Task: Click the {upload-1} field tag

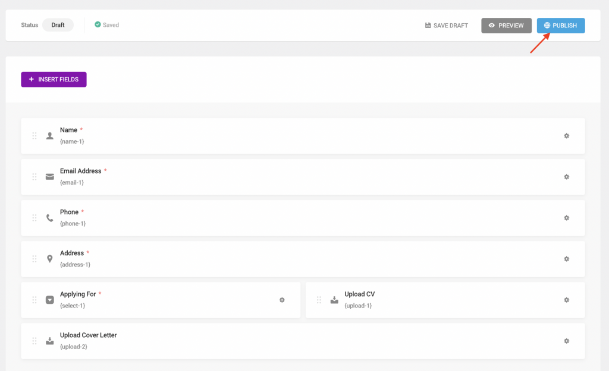Action: point(358,306)
